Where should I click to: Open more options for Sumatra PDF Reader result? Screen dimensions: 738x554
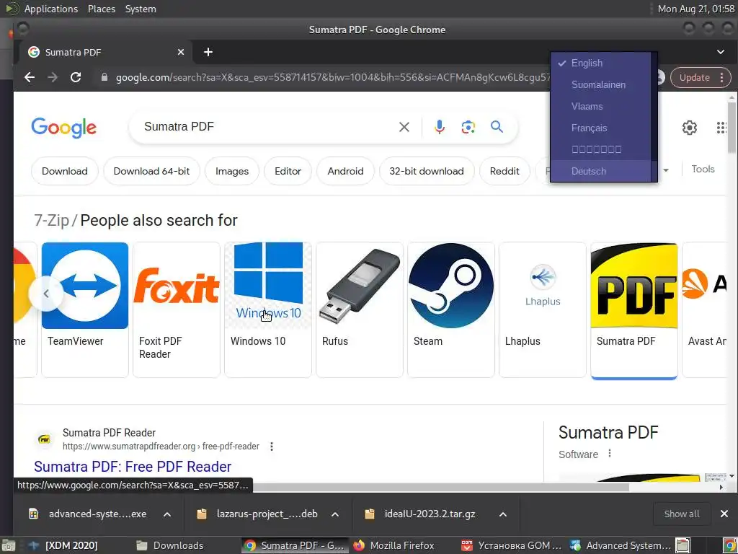coord(272,446)
